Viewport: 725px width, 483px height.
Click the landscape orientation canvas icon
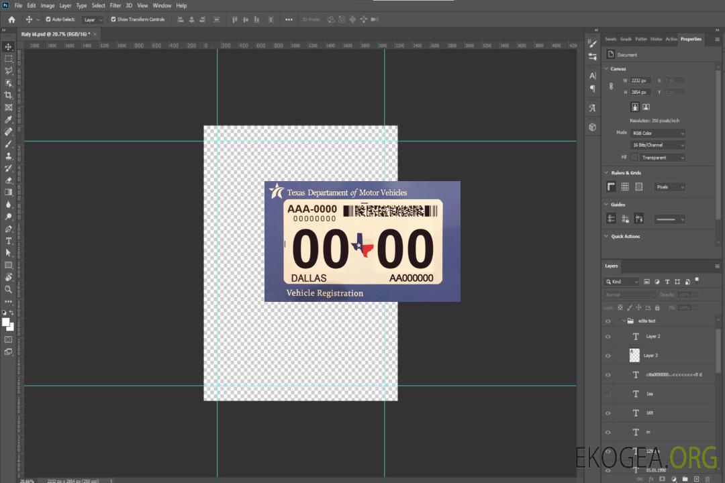(646, 107)
